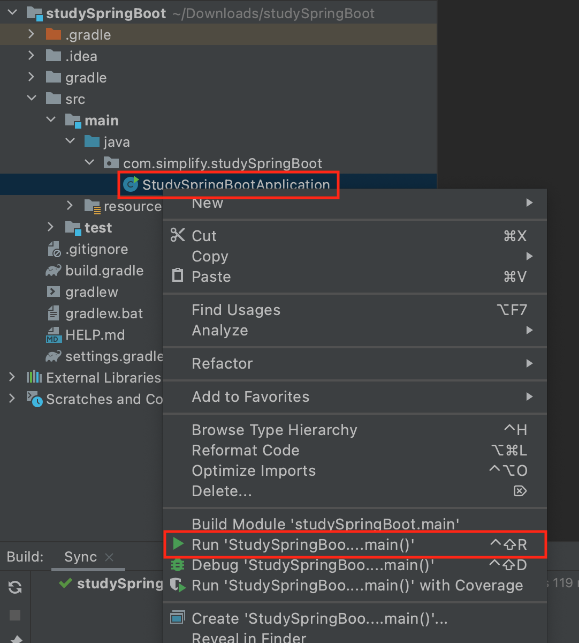
Task: Expand the .gradle folder
Action: pos(31,34)
